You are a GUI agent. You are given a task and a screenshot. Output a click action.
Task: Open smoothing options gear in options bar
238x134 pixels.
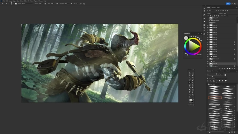tap(71, 4)
